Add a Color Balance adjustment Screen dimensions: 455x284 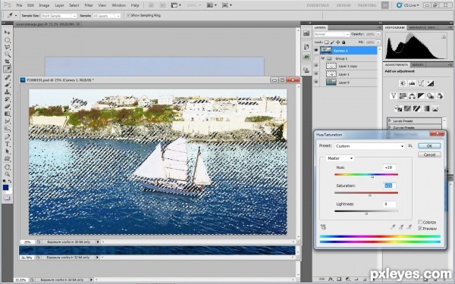coord(412,96)
